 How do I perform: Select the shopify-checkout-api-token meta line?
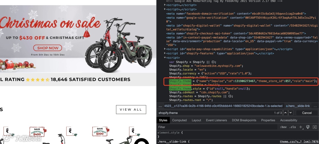pos(236,33)
